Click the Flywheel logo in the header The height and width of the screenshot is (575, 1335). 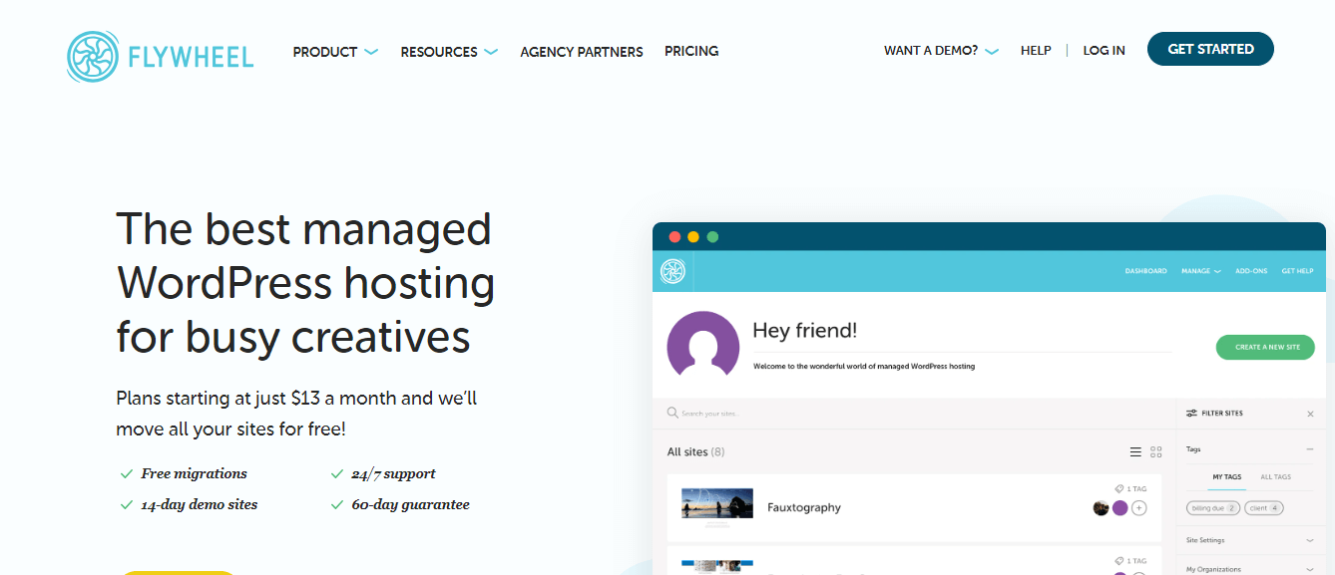pyautogui.click(x=161, y=56)
